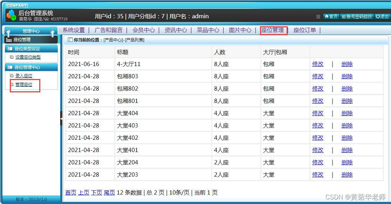Open the 系统设置 menu

(74, 30)
